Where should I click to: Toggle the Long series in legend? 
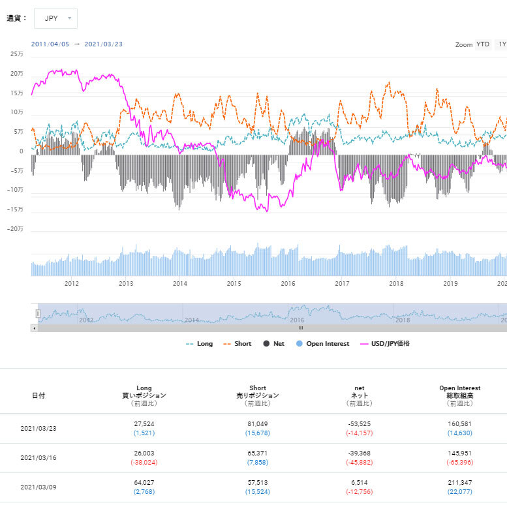200,344
